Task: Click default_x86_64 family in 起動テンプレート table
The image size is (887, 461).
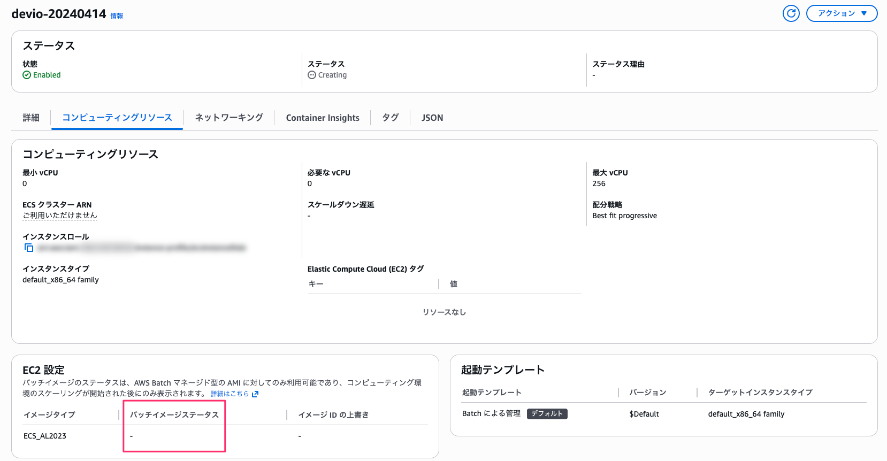Action: (746, 414)
